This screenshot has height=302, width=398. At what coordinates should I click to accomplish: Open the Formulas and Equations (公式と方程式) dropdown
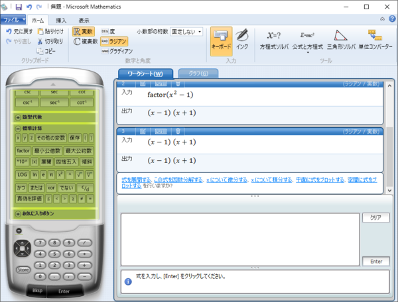[308, 42]
